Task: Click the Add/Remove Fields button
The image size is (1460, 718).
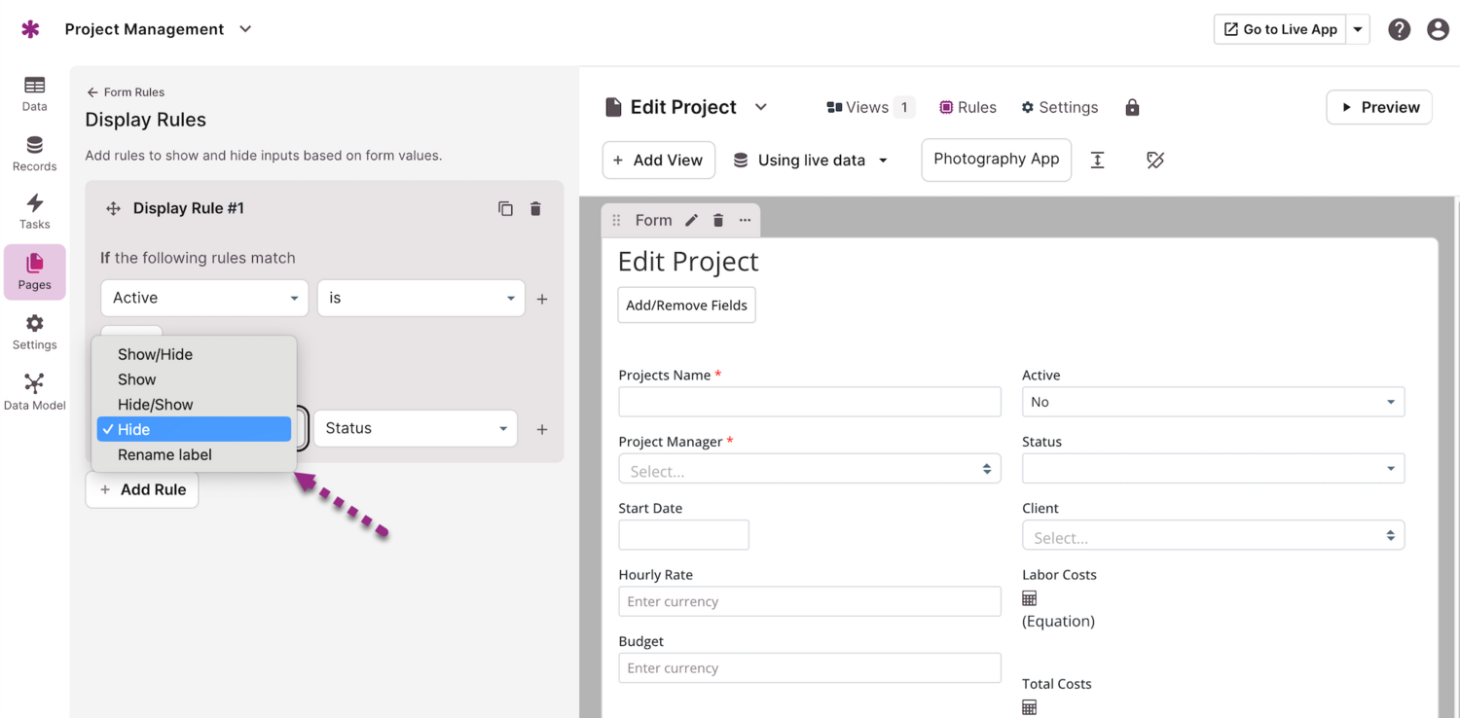Action: click(686, 305)
